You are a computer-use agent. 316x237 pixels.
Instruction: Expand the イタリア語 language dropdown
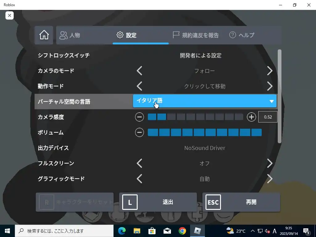point(205,101)
